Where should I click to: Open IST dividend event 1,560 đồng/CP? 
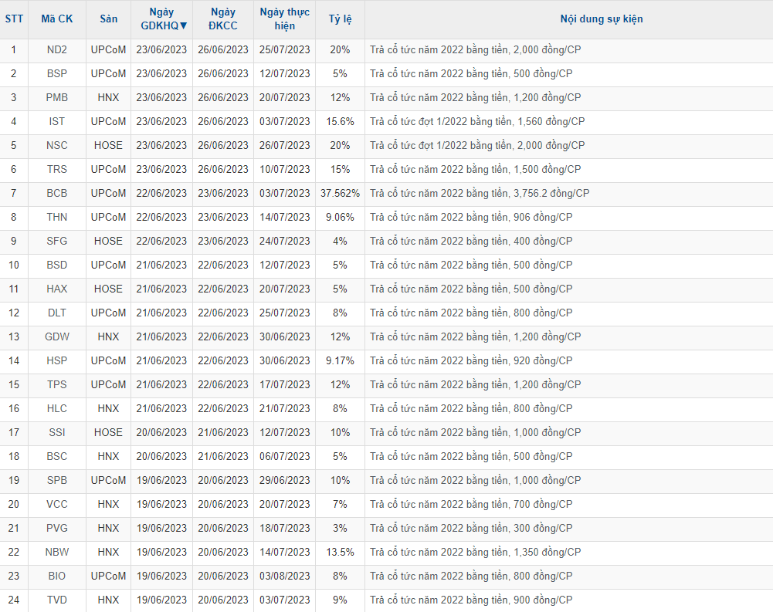pos(476,121)
